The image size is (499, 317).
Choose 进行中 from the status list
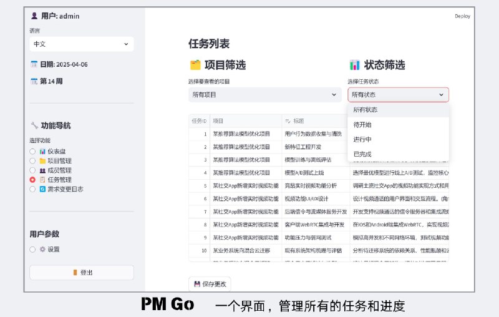pyautogui.click(x=398, y=139)
